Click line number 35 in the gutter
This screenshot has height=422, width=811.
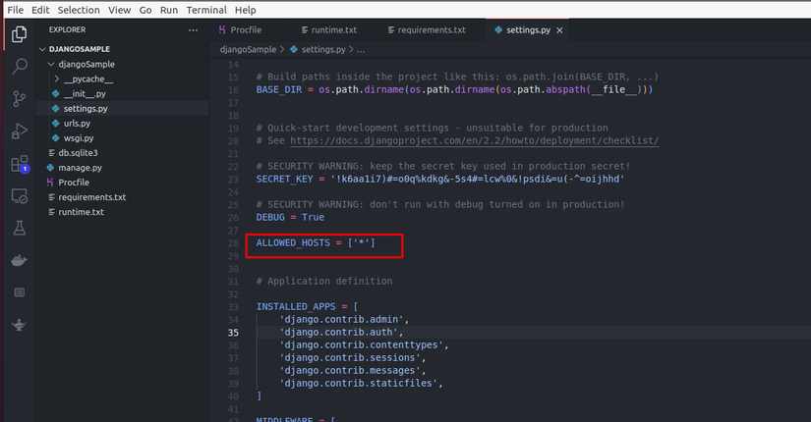pos(233,332)
